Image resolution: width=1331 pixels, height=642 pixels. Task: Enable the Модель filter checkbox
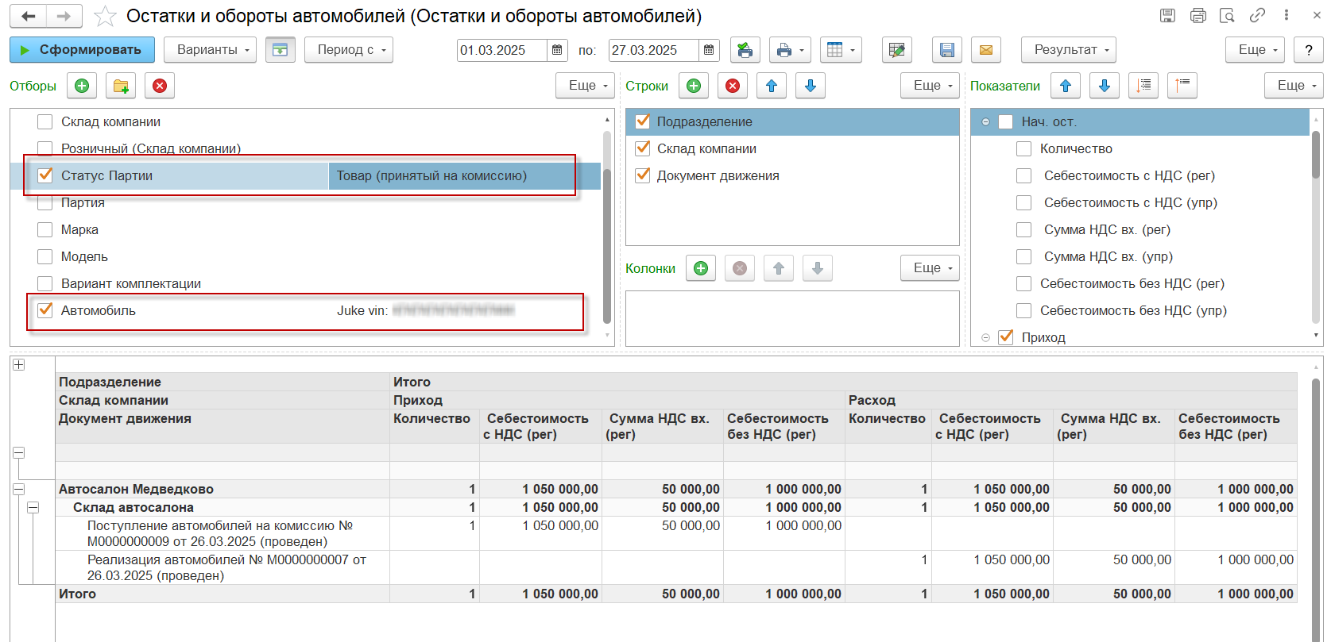point(45,256)
